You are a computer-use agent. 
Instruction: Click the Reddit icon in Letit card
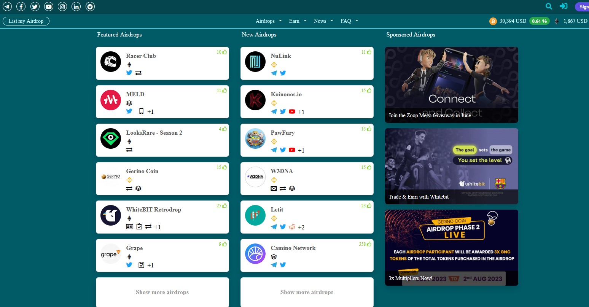(x=292, y=227)
